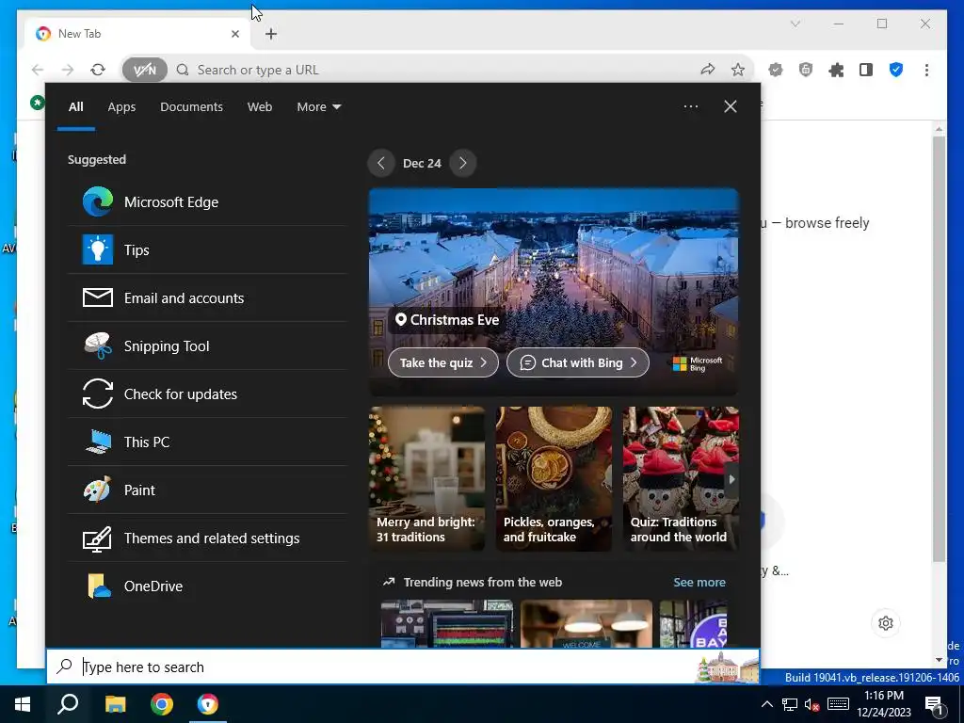Click the browser URL address bar

437,70
